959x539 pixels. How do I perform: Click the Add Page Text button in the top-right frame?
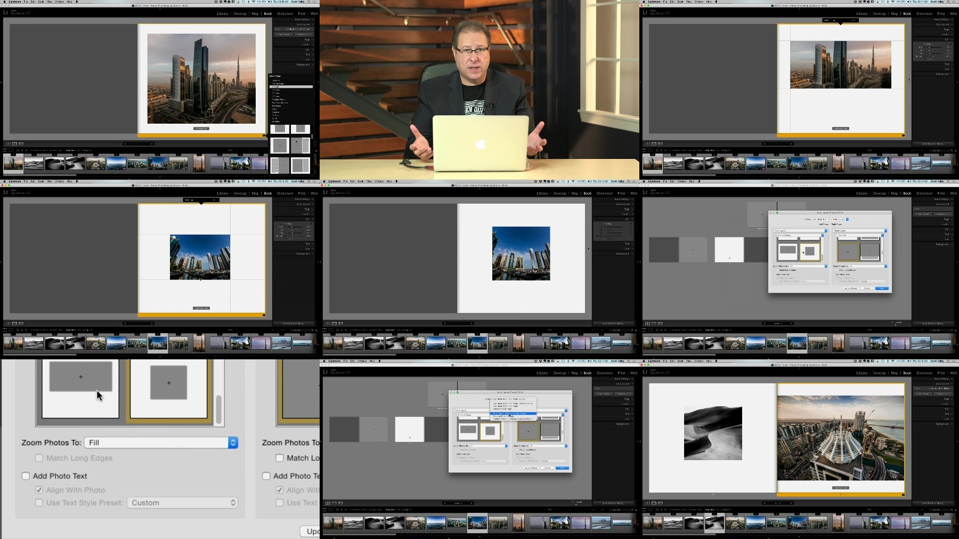tap(840, 128)
